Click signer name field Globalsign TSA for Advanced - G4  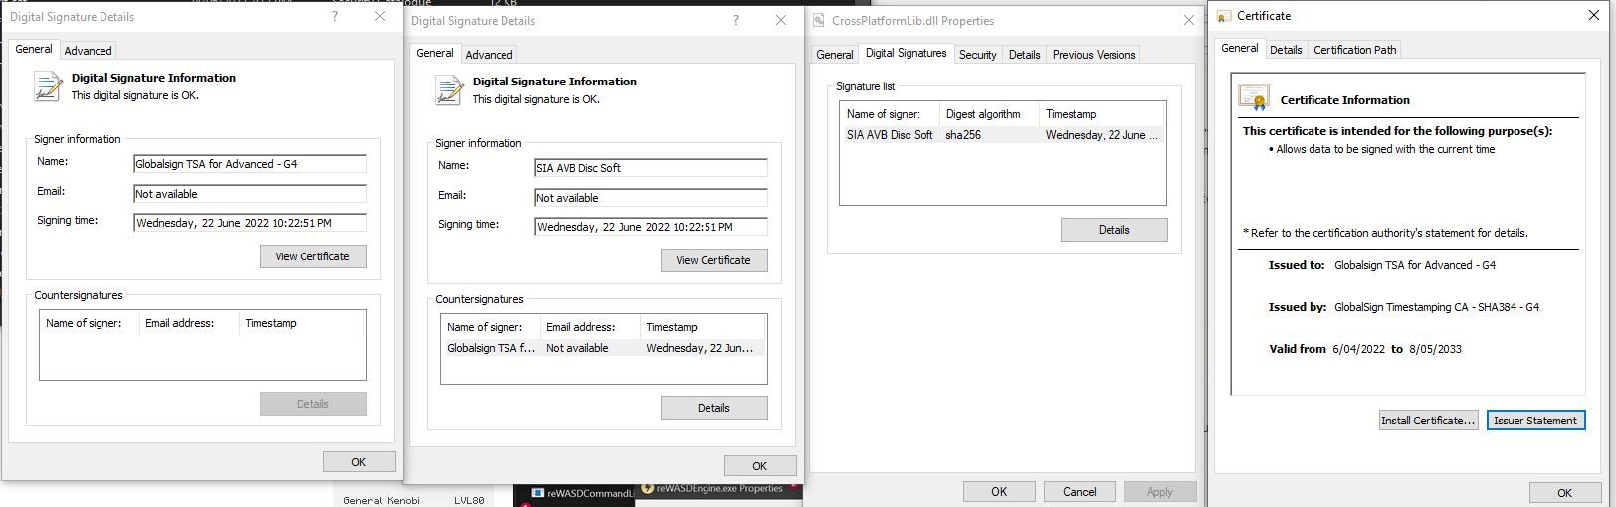pyautogui.click(x=250, y=164)
